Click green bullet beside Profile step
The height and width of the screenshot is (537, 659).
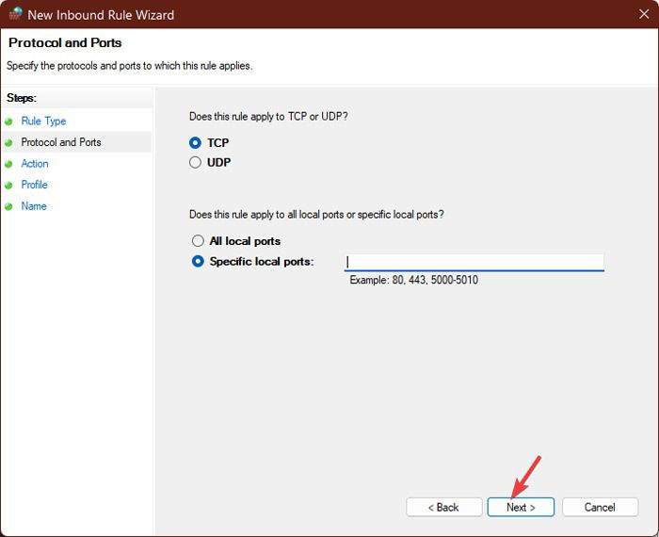tap(8, 185)
